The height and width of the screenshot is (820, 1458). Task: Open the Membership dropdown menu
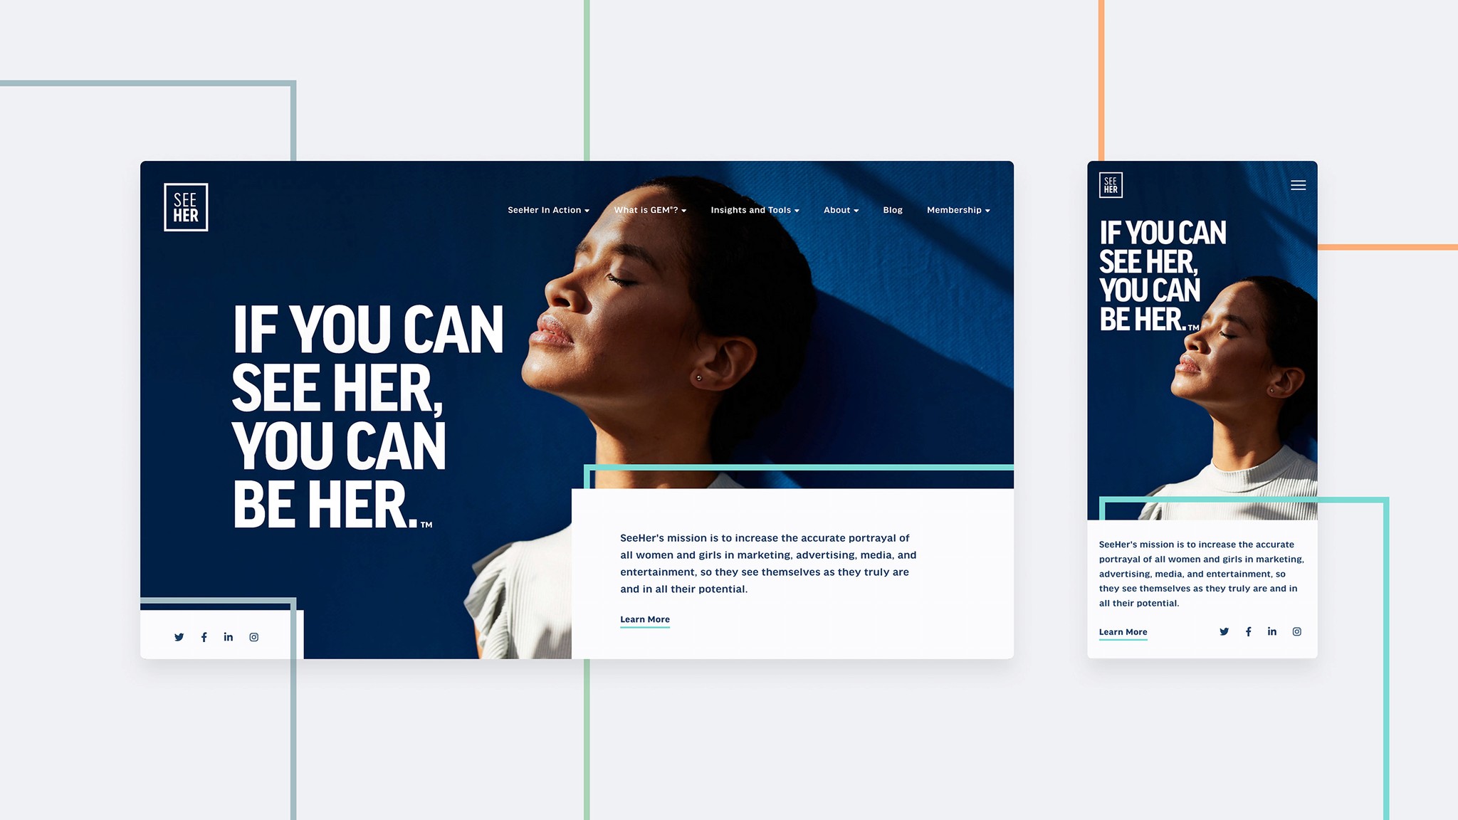click(x=958, y=210)
